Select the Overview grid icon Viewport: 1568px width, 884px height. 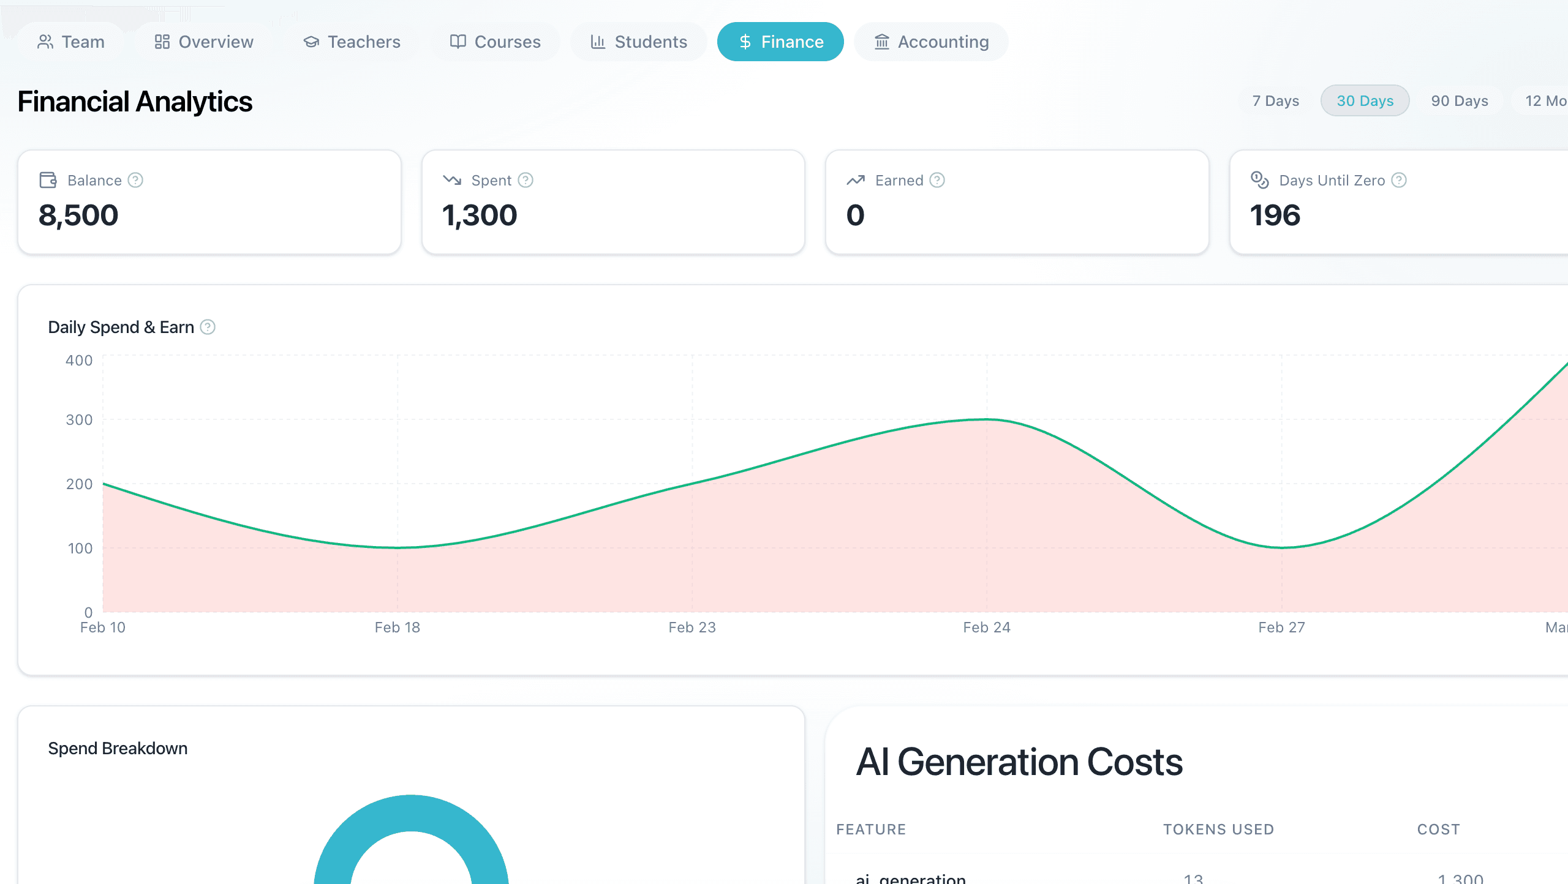coord(162,42)
